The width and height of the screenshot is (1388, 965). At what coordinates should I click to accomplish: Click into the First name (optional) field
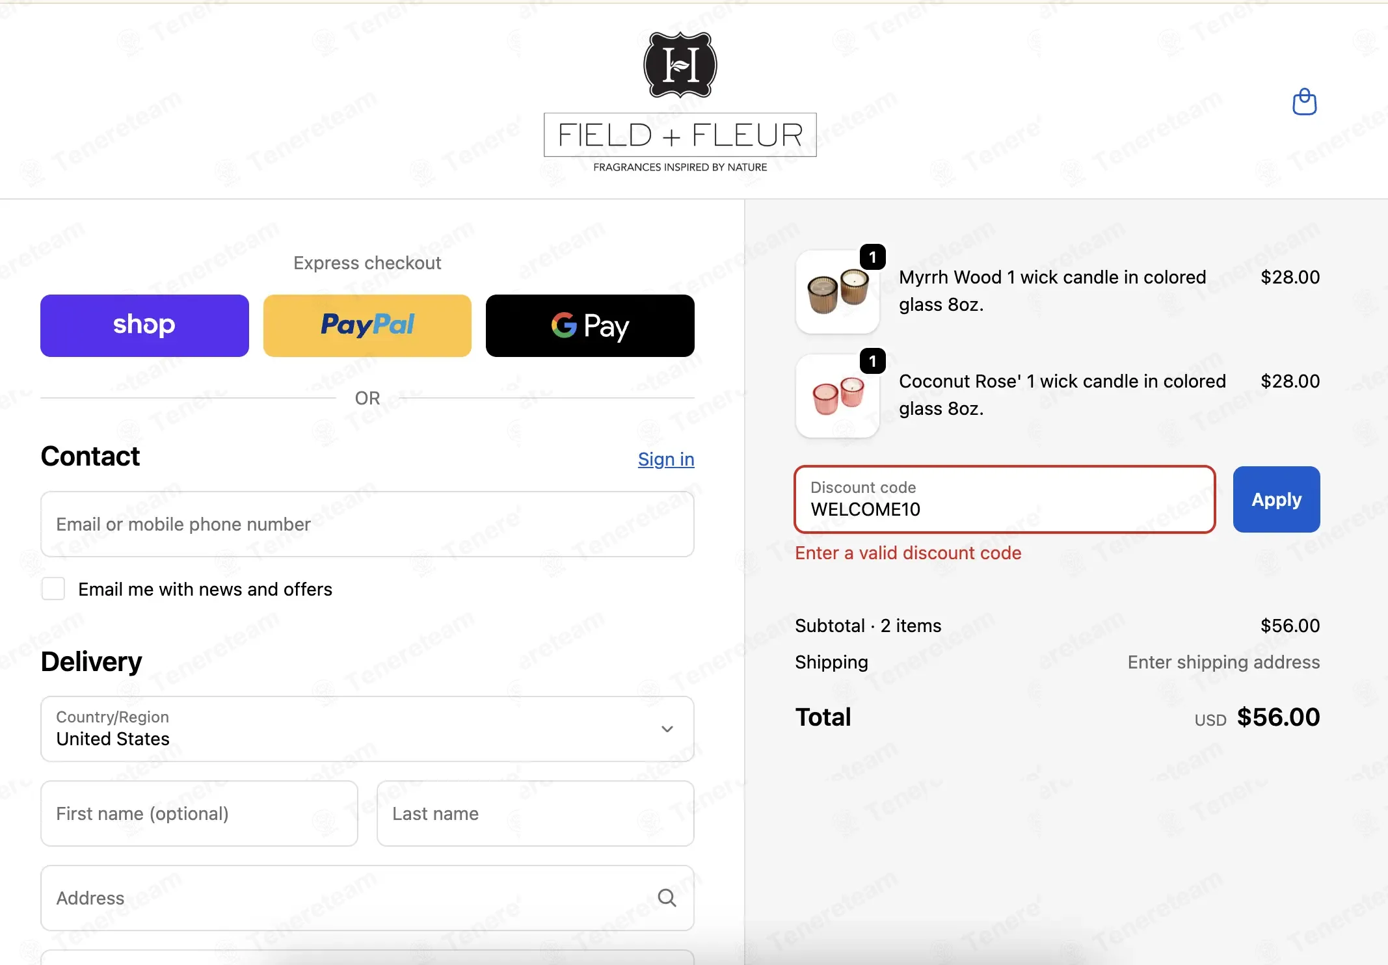[x=199, y=813]
